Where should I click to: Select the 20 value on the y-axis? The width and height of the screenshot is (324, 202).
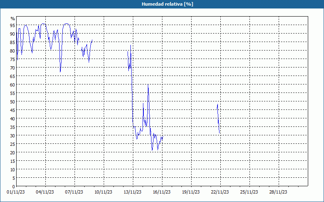tap(13, 153)
